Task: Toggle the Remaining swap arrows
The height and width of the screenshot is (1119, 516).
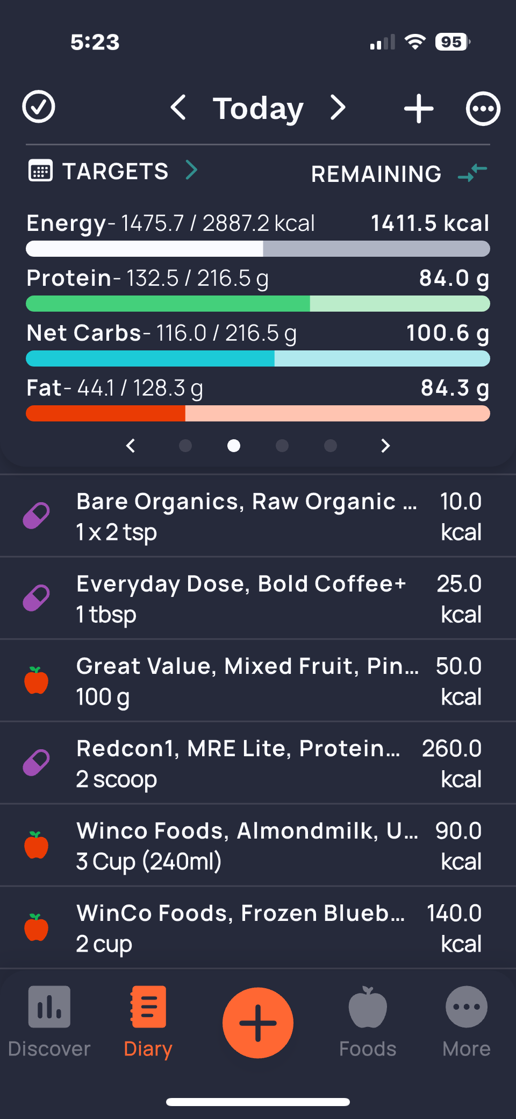Action: tap(472, 173)
